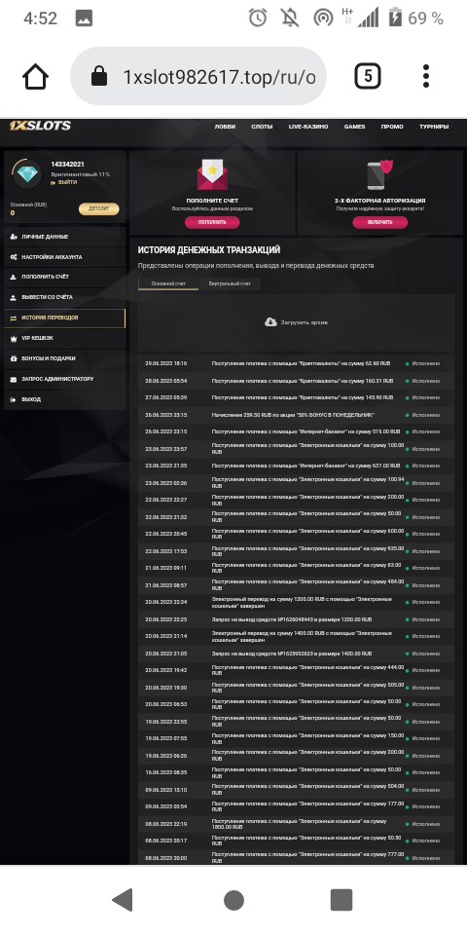The image size is (467, 935).
Task: Open Личные данные in the sidebar
Action: [x=65, y=237]
